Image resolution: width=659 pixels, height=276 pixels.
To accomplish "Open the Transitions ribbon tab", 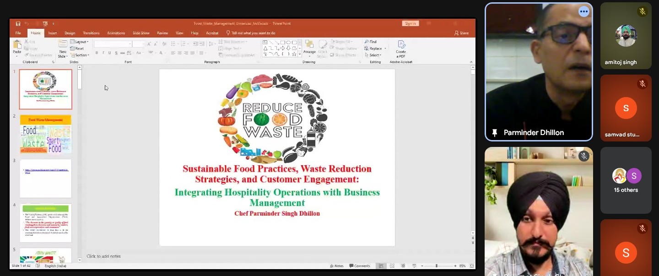I will (x=91, y=33).
